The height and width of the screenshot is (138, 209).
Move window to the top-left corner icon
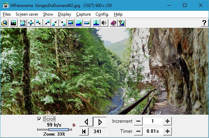39,23
